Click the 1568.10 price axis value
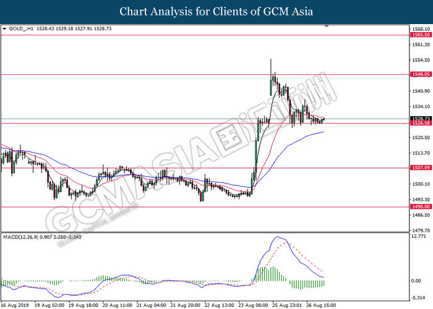433x309 pixels. tap(421, 29)
